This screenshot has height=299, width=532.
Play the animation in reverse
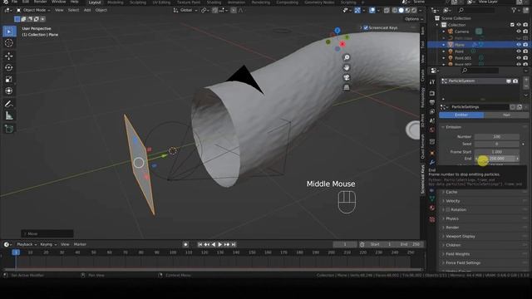[x=214, y=244]
